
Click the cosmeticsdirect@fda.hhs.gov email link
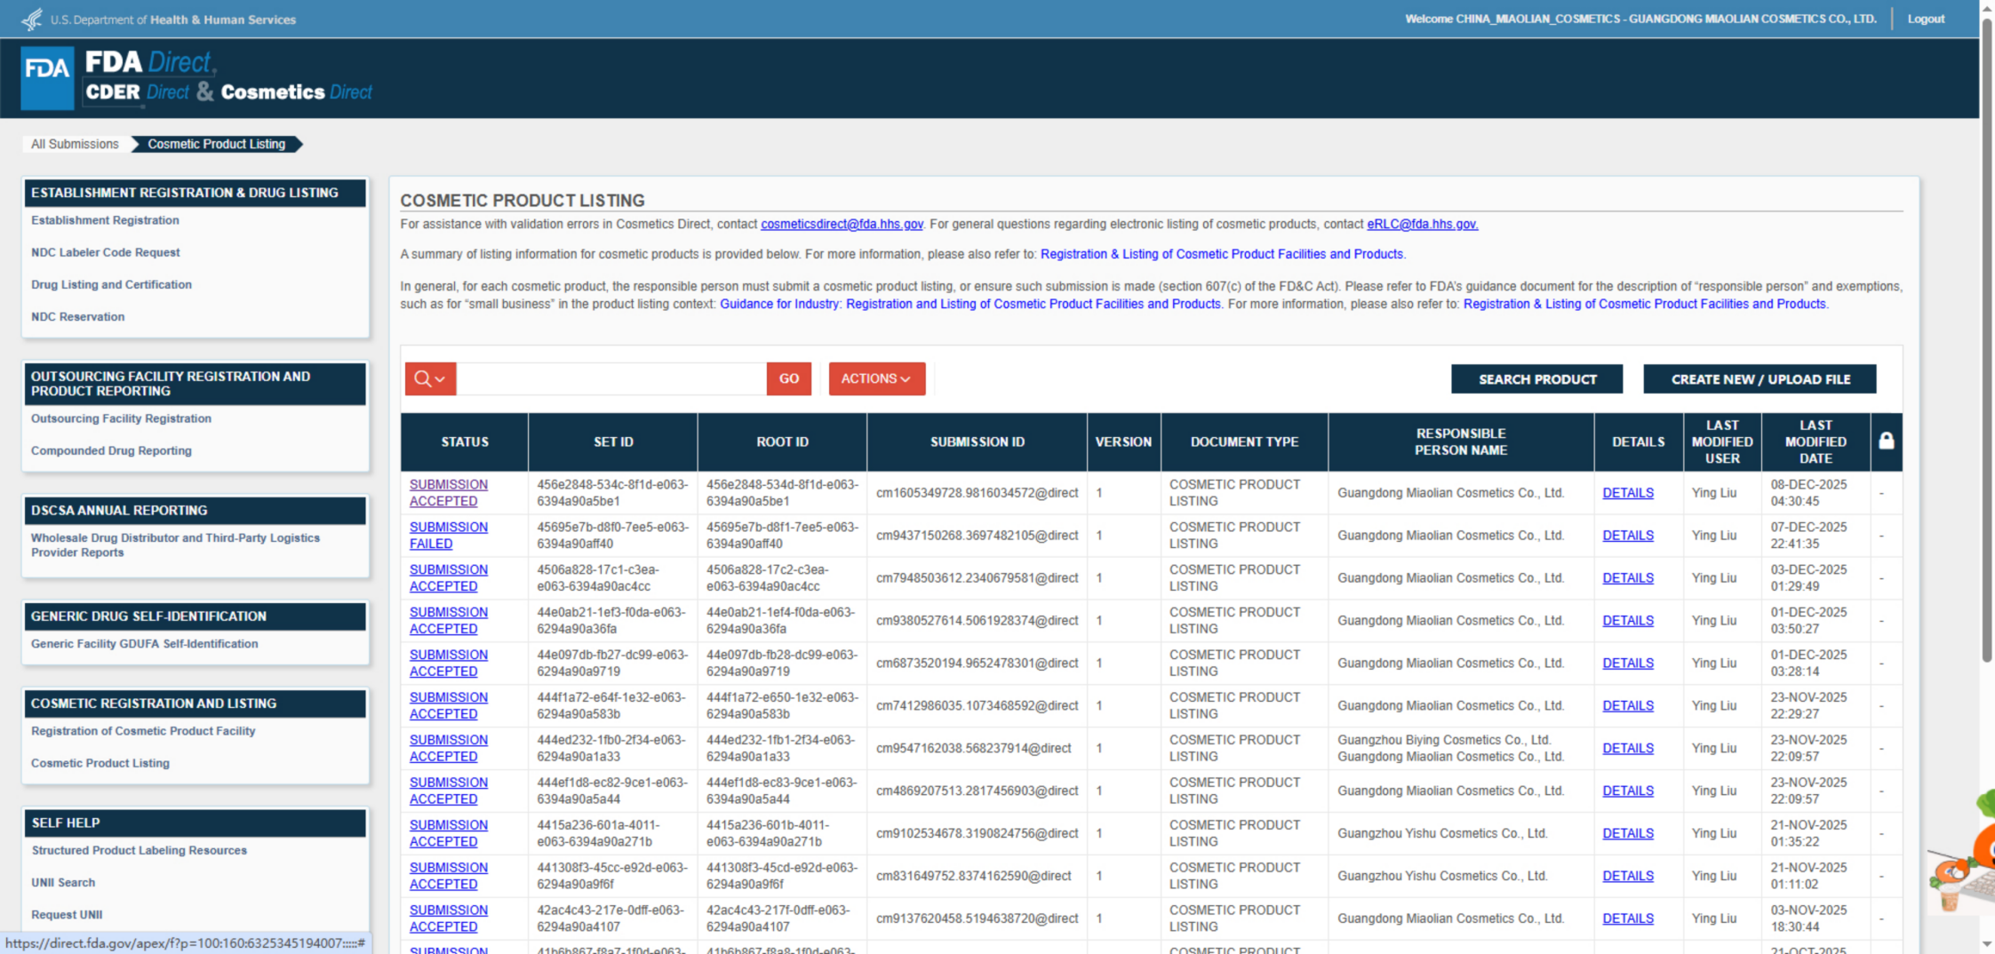coord(842,224)
